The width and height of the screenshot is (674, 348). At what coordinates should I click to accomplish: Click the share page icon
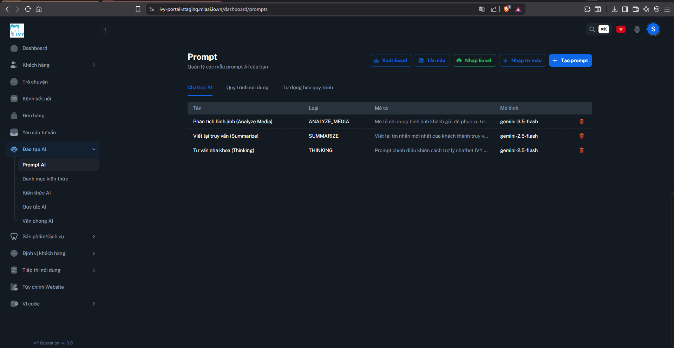(x=494, y=9)
